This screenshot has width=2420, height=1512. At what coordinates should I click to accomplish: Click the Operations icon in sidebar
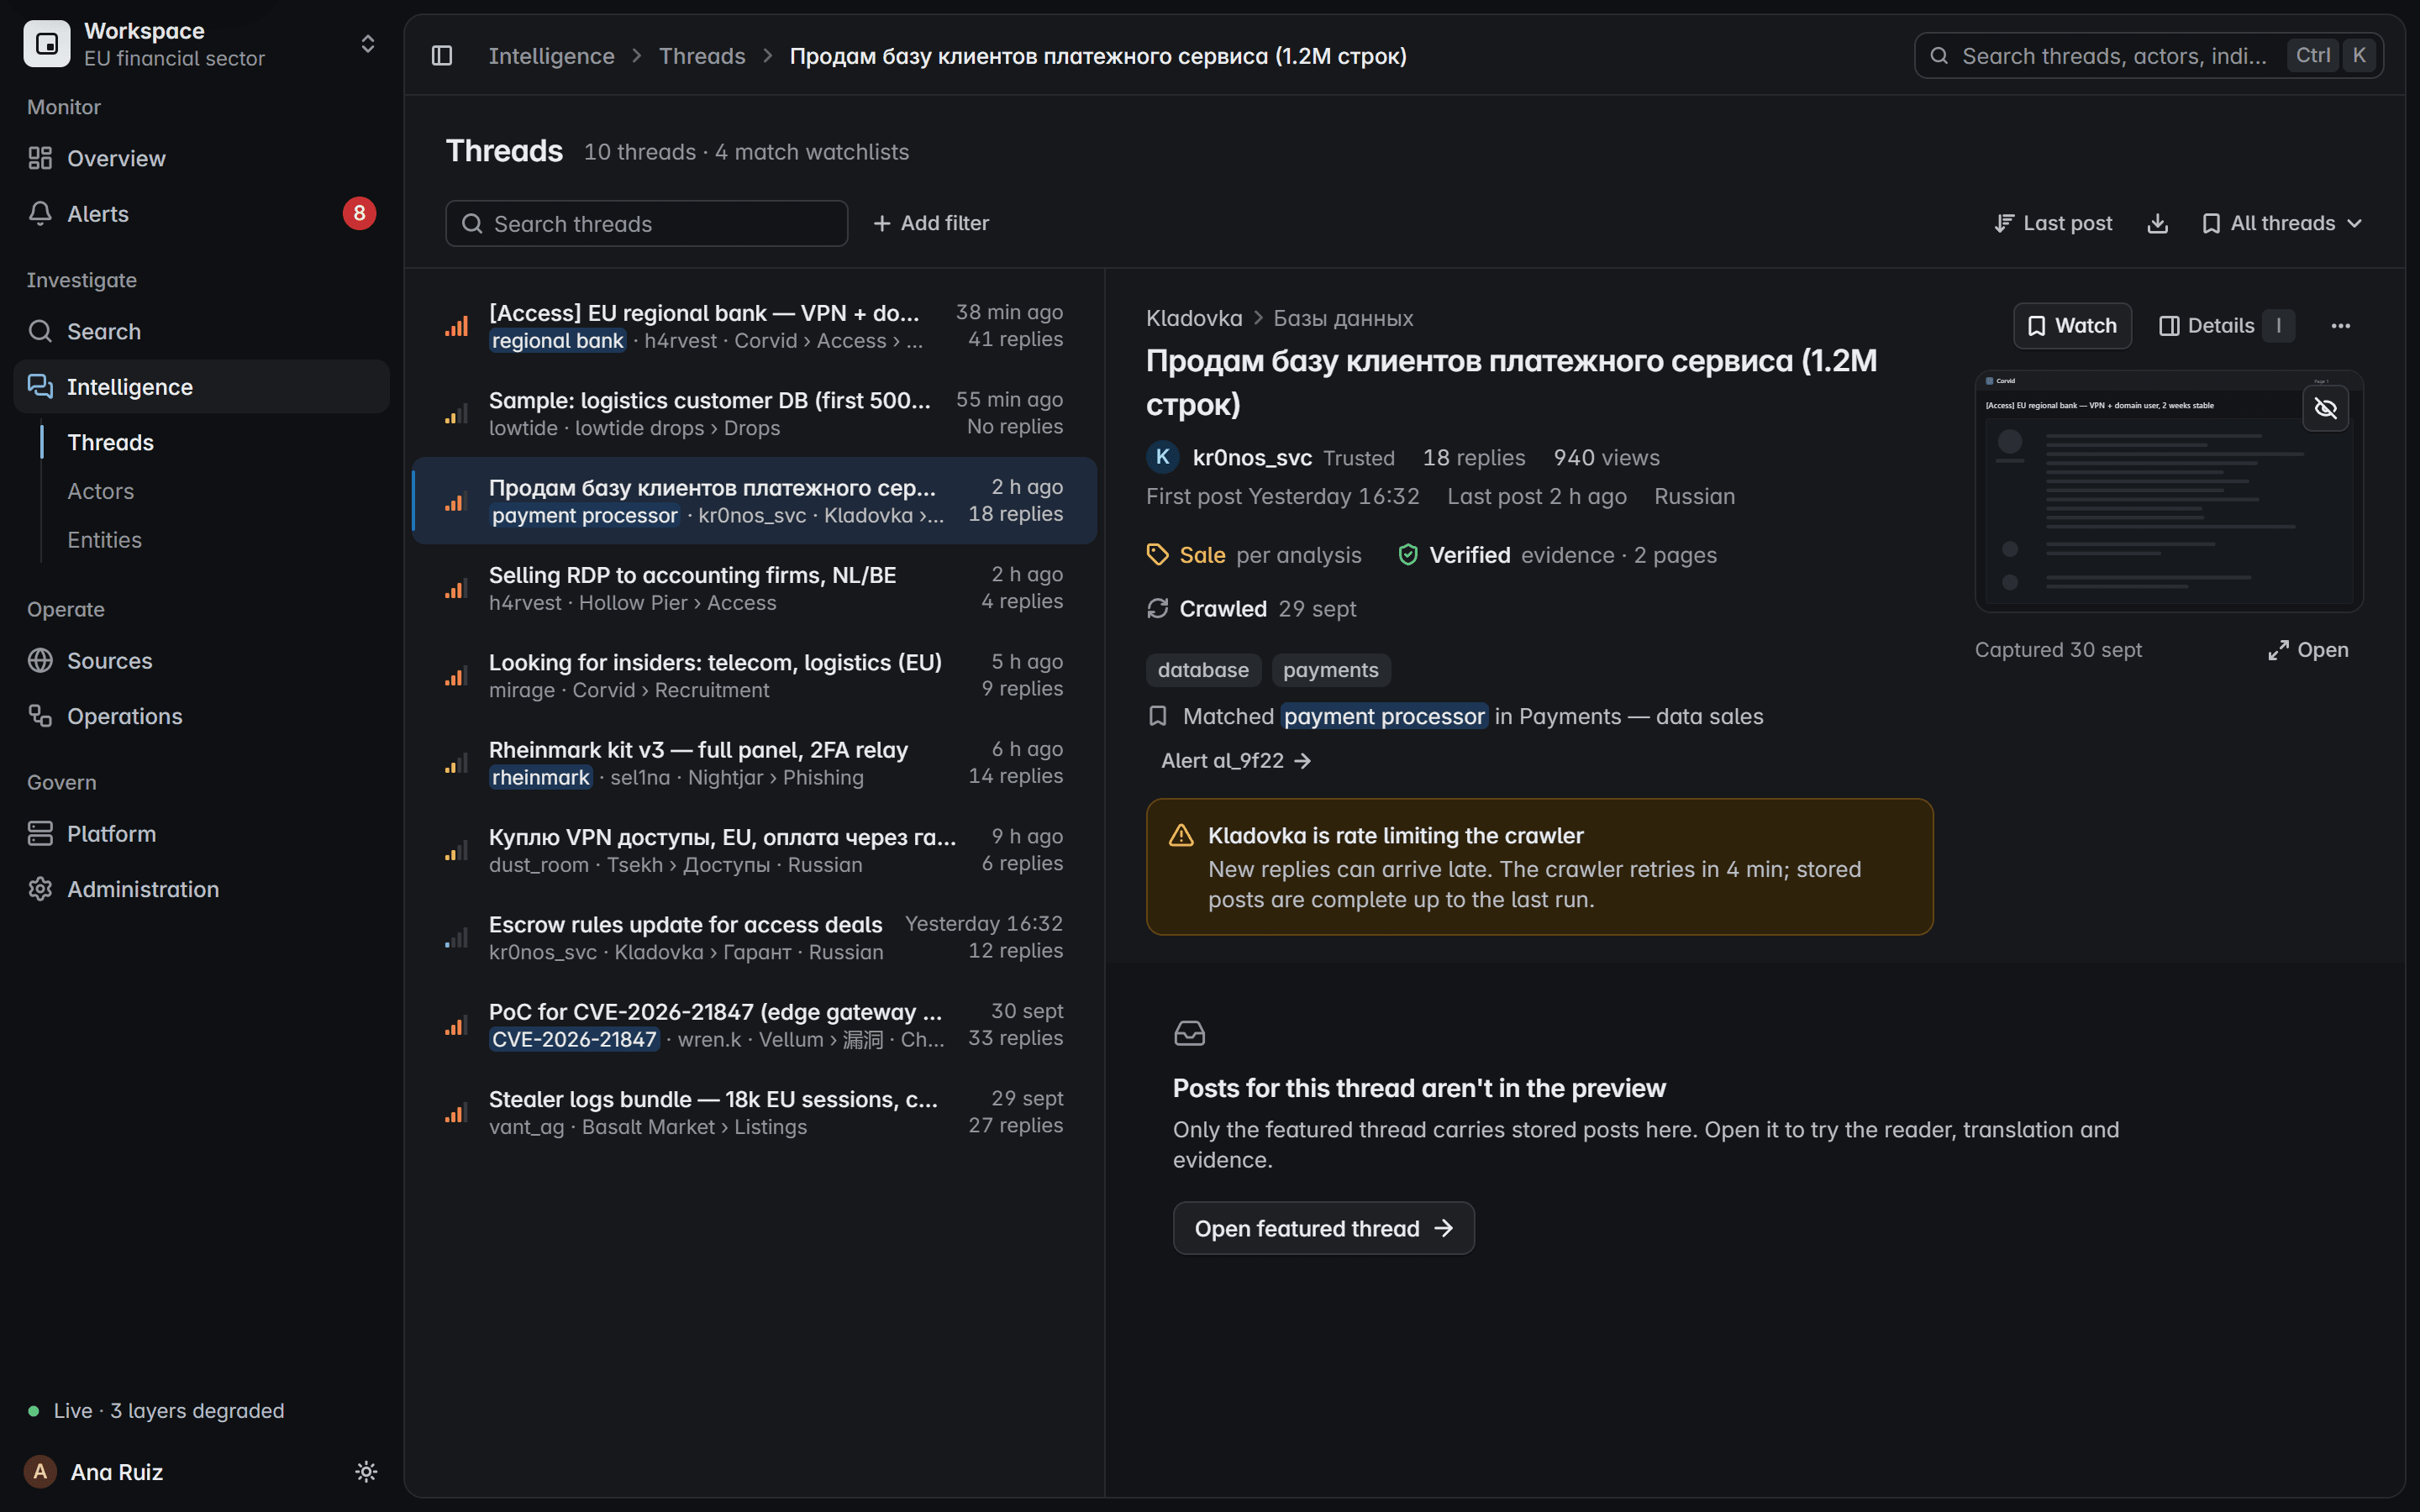(x=40, y=716)
